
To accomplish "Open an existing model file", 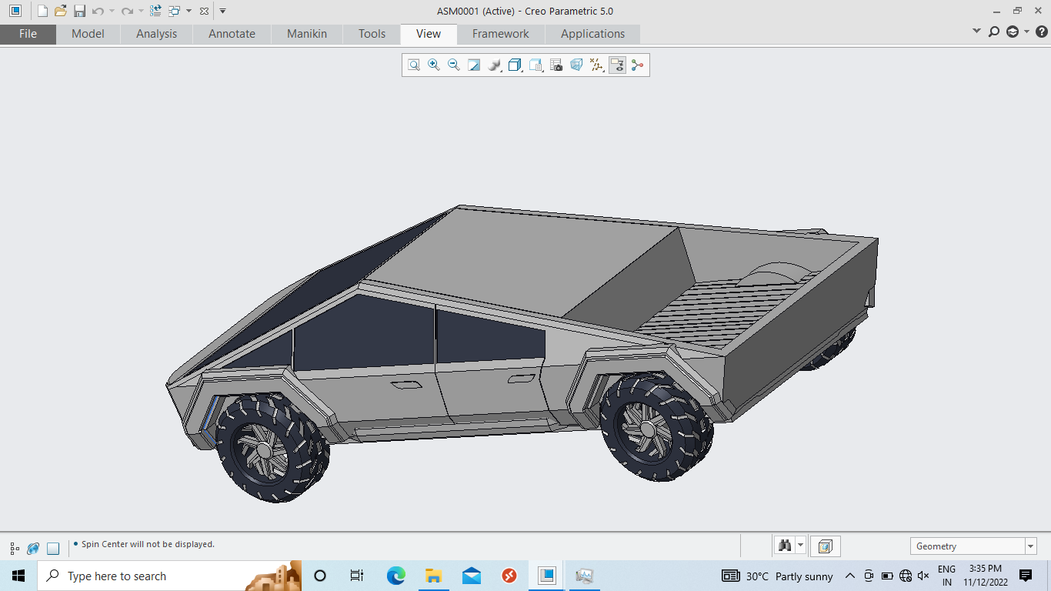I will [61, 11].
